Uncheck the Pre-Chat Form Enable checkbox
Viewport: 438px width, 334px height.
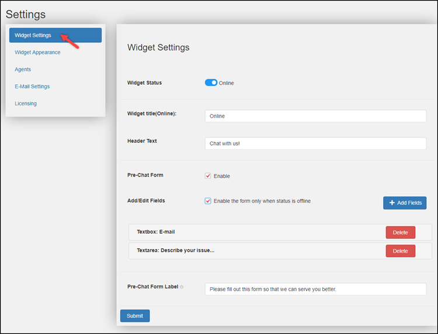[x=208, y=175]
